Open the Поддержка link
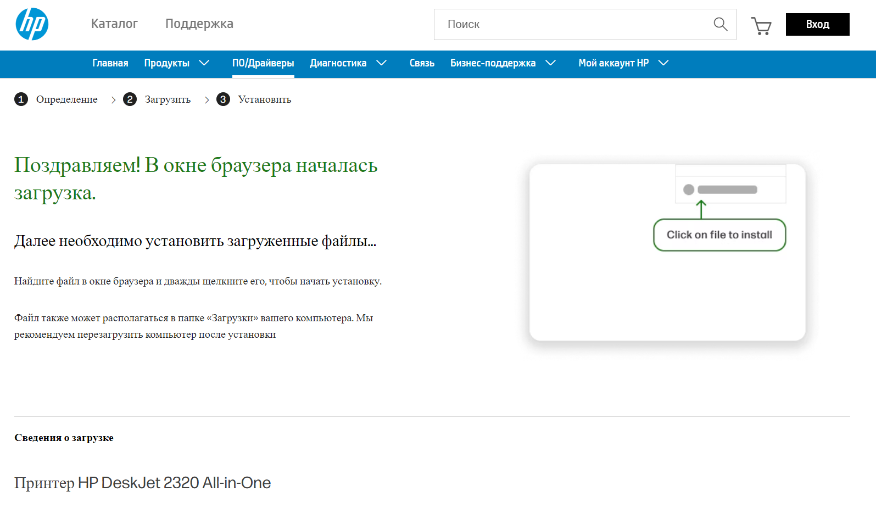This screenshot has height=508, width=876. pos(199,24)
